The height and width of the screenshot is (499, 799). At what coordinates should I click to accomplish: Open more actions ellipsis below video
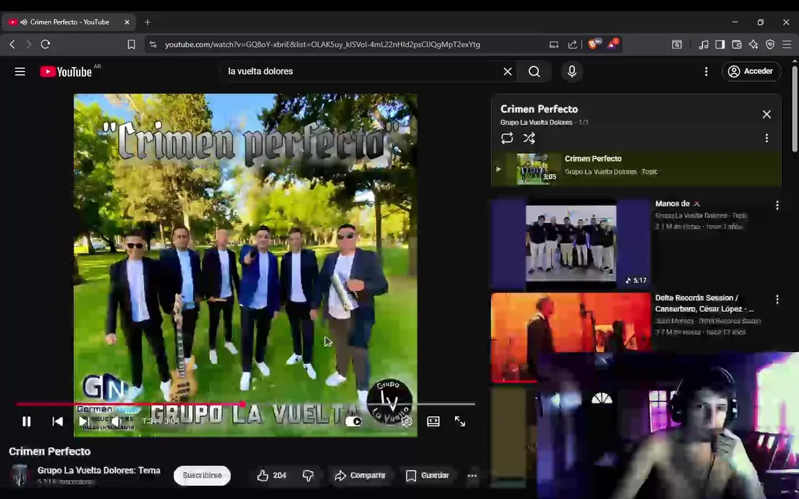[x=472, y=475]
